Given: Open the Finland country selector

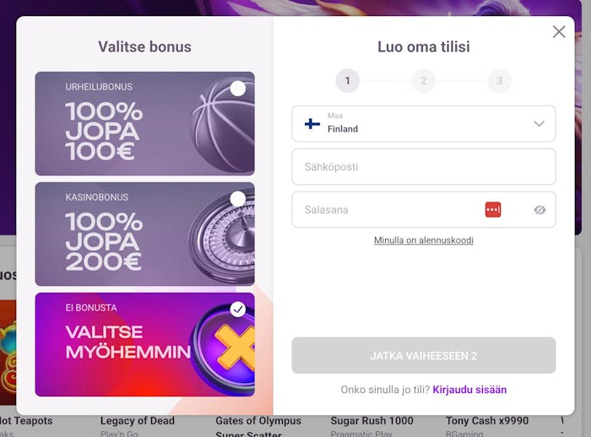Looking at the screenshot, I should pyautogui.click(x=424, y=123).
